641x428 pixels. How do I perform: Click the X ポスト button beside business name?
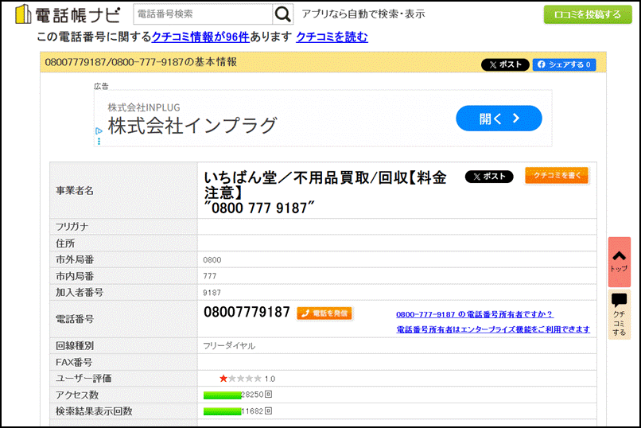pyautogui.click(x=488, y=177)
